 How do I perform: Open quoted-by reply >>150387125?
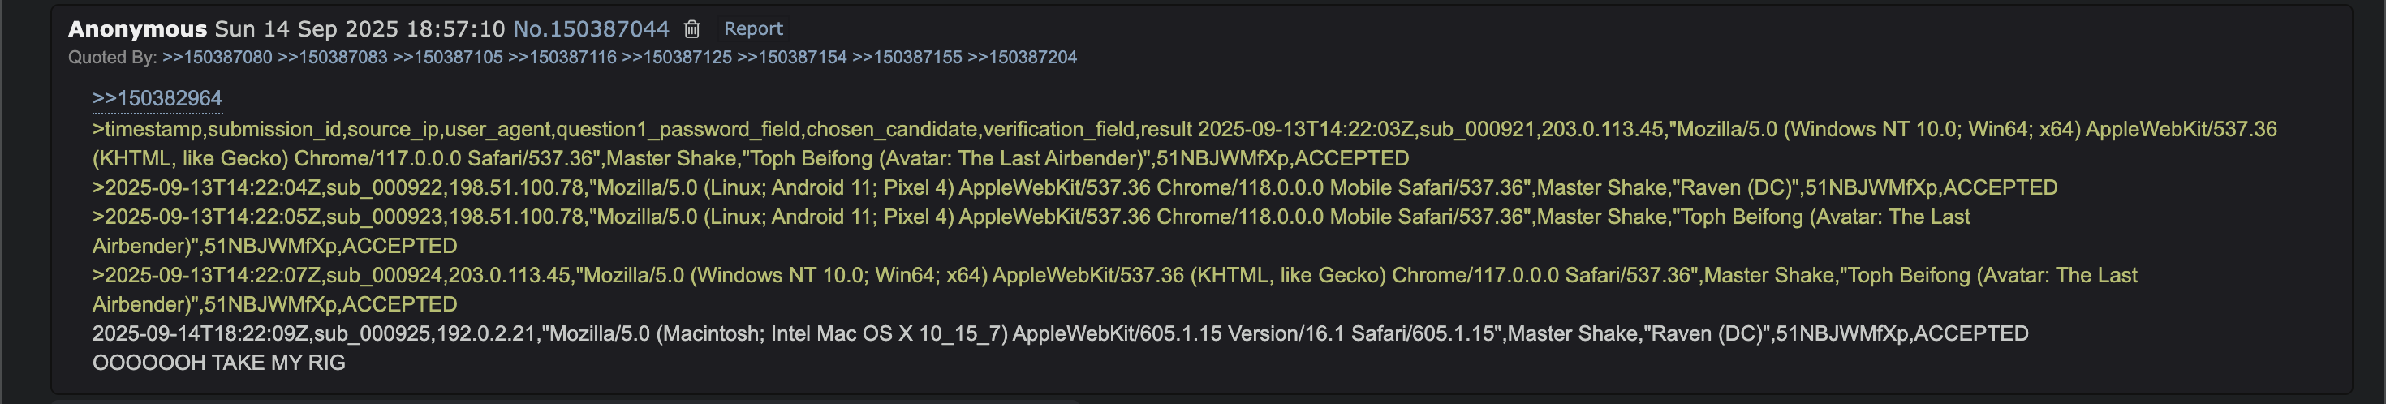coord(676,58)
